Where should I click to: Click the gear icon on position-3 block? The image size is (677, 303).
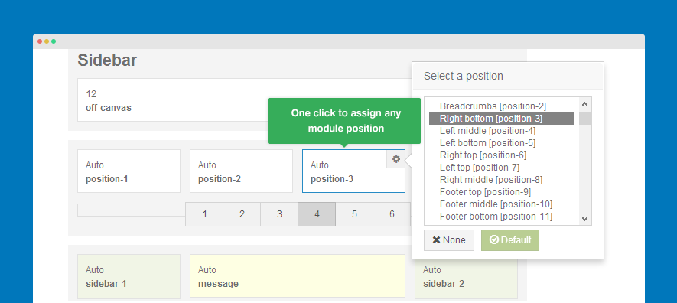pyautogui.click(x=396, y=159)
